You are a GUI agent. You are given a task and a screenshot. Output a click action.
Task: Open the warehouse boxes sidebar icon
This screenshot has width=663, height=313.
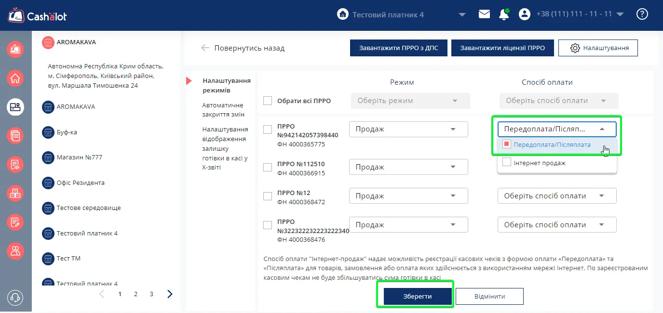click(15, 193)
